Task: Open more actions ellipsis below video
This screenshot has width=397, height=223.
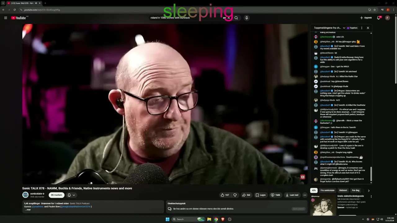Action: pyautogui.click(x=305, y=195)
